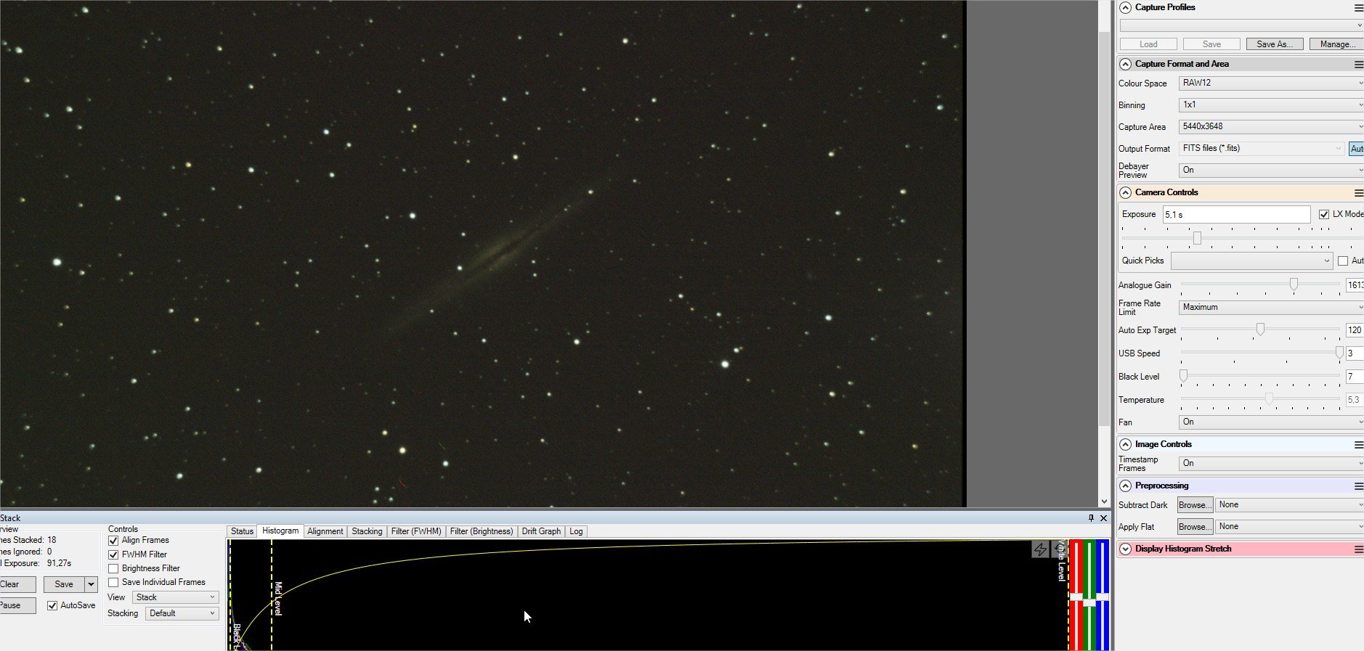Uncheck the LX Mode checkbox
Screen dimensions: 1364x651
coord(1324,214)
